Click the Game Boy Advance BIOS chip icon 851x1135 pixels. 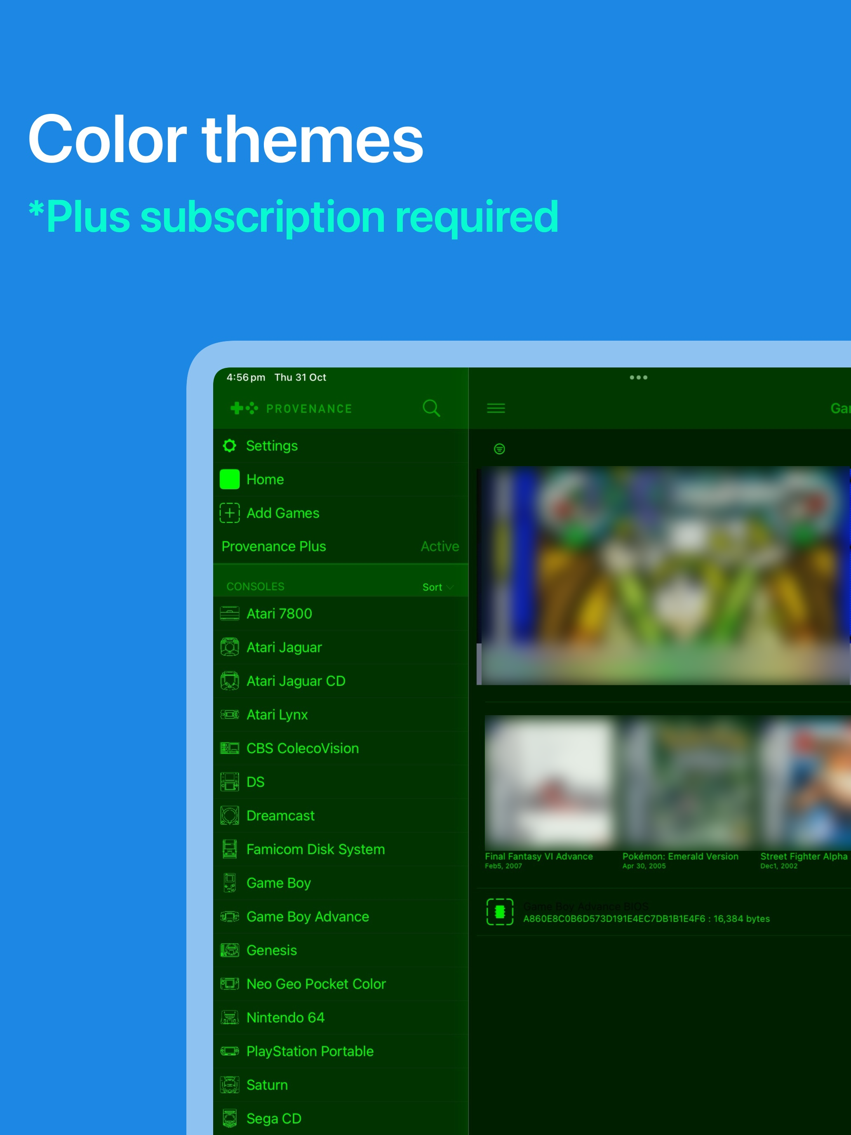point(500,912)
